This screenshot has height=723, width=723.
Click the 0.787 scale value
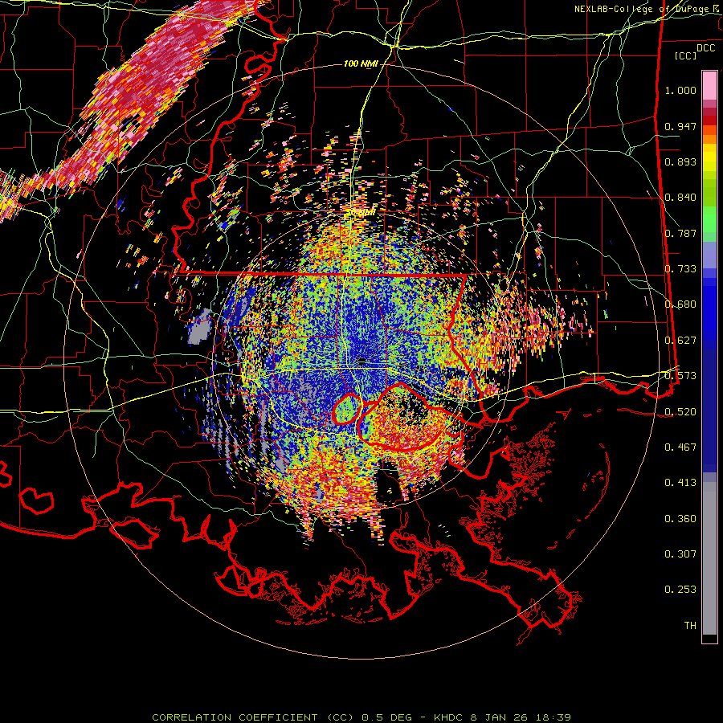pos(680,233)
